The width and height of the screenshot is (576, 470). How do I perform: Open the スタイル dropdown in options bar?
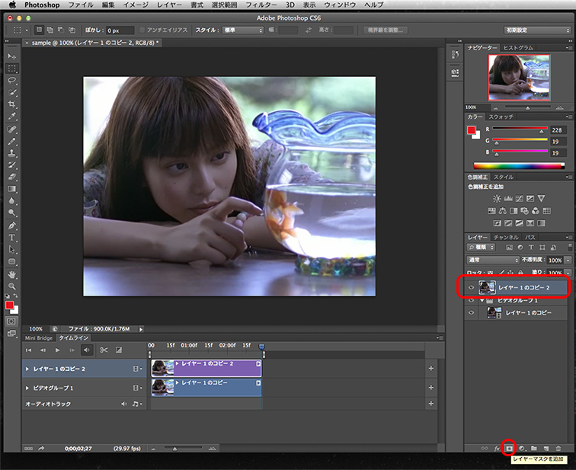pyautogui.click(x=243, y=30)
